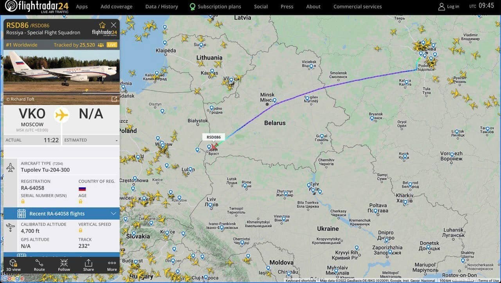
Task: Click the serial number lock icon
Action: coord(23,201)
